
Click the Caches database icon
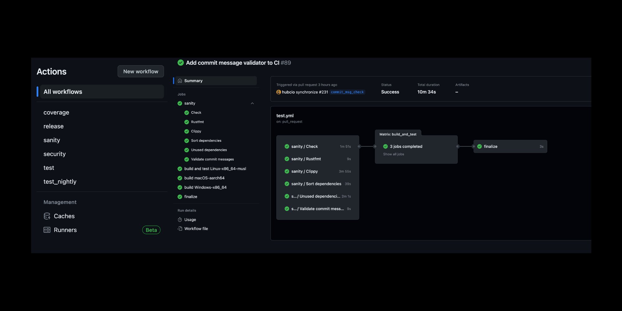click(x=47, y=216)
